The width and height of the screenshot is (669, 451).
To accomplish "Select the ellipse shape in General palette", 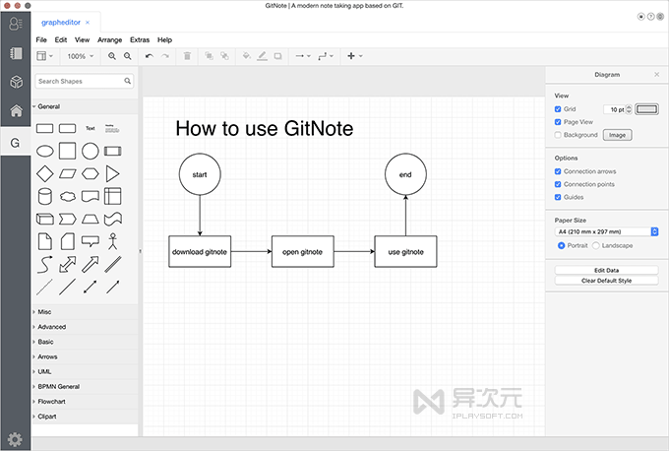I will click(45, 152).
